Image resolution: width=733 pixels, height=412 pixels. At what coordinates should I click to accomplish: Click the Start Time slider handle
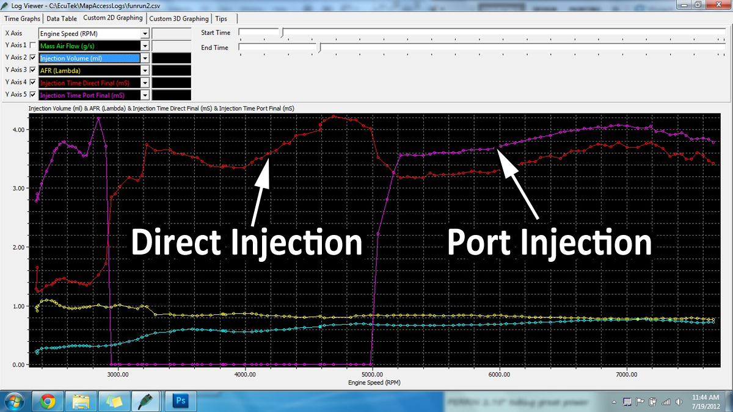(281, 33)
